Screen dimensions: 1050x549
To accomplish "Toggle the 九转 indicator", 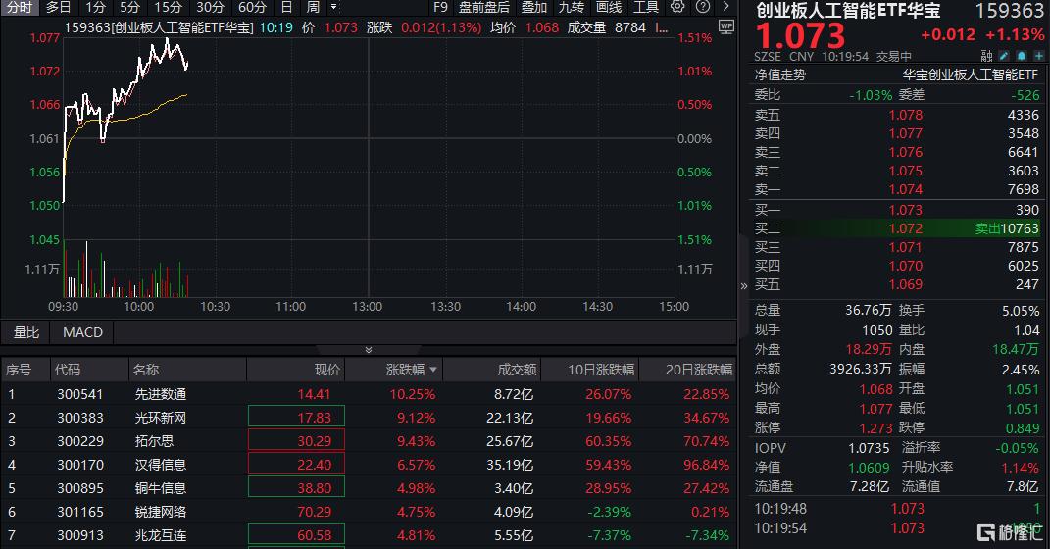I will 572,8.
